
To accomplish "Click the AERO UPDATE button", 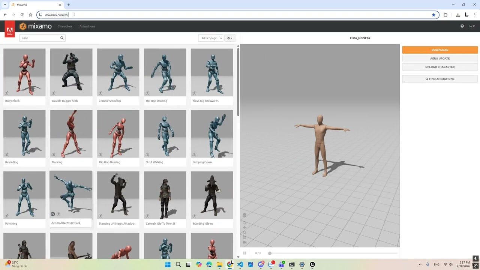I will click(440, 58).
